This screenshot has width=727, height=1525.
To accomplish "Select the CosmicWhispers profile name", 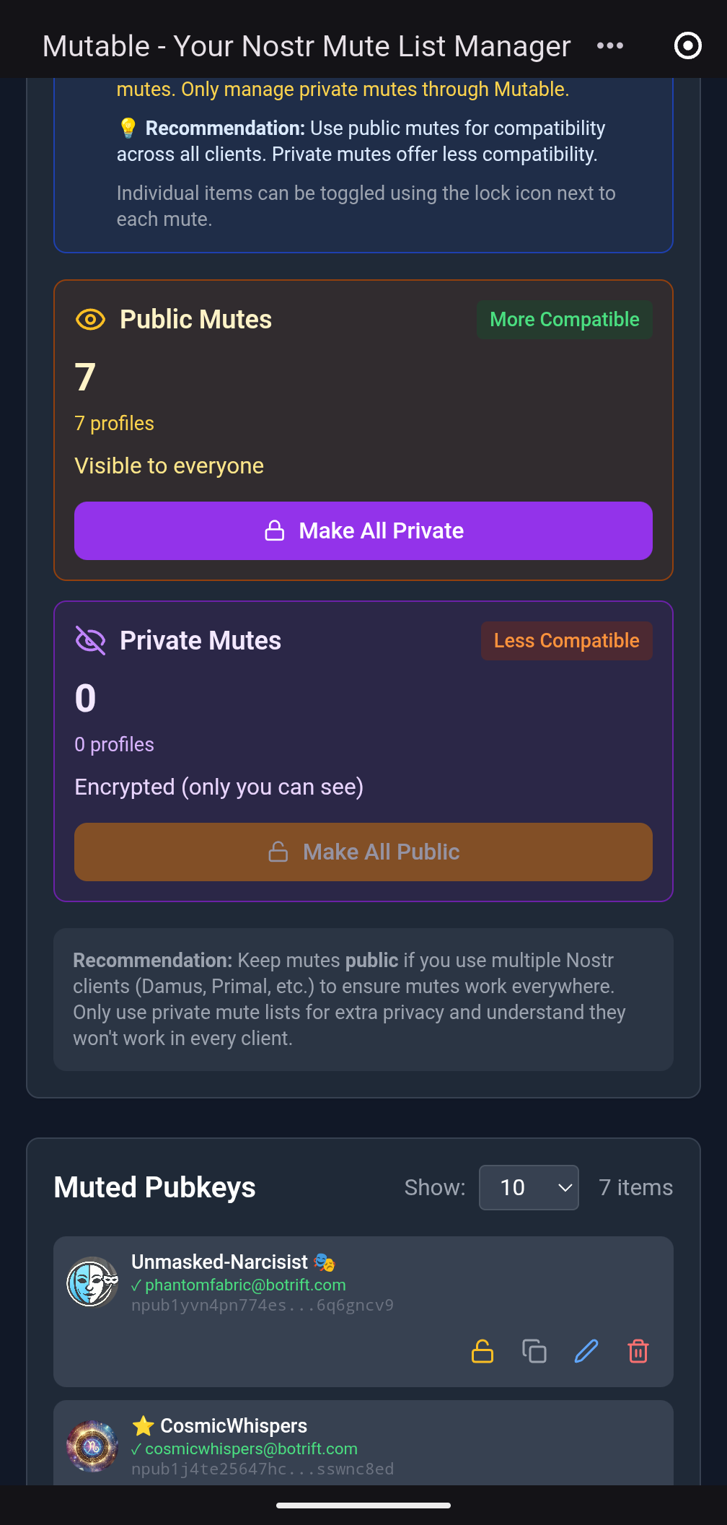I will click(x=233, y=1425).
